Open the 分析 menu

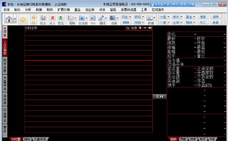click(x=28, y=10)
